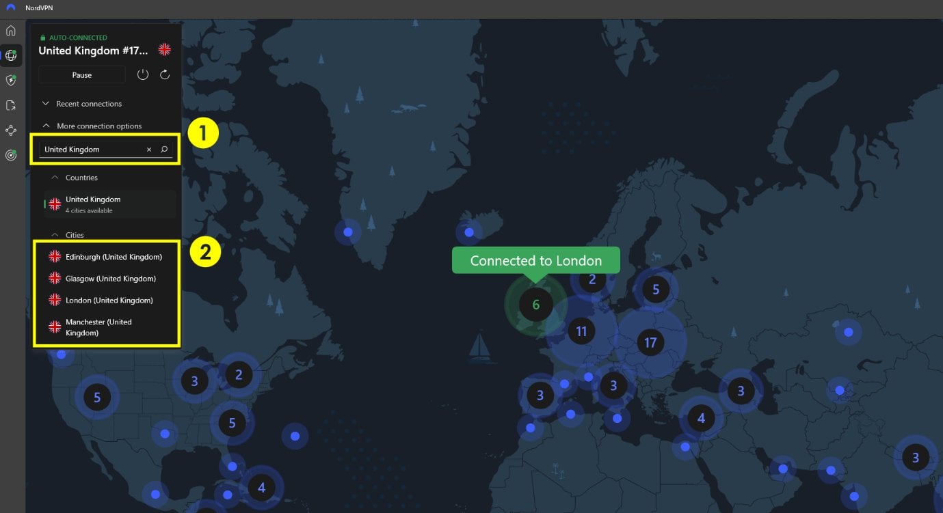Collapse the Cities list

click(67, 235)
